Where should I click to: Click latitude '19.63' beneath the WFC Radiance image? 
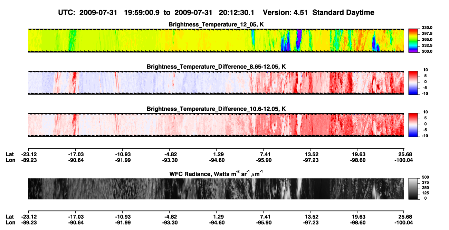[x=358, y=217]
